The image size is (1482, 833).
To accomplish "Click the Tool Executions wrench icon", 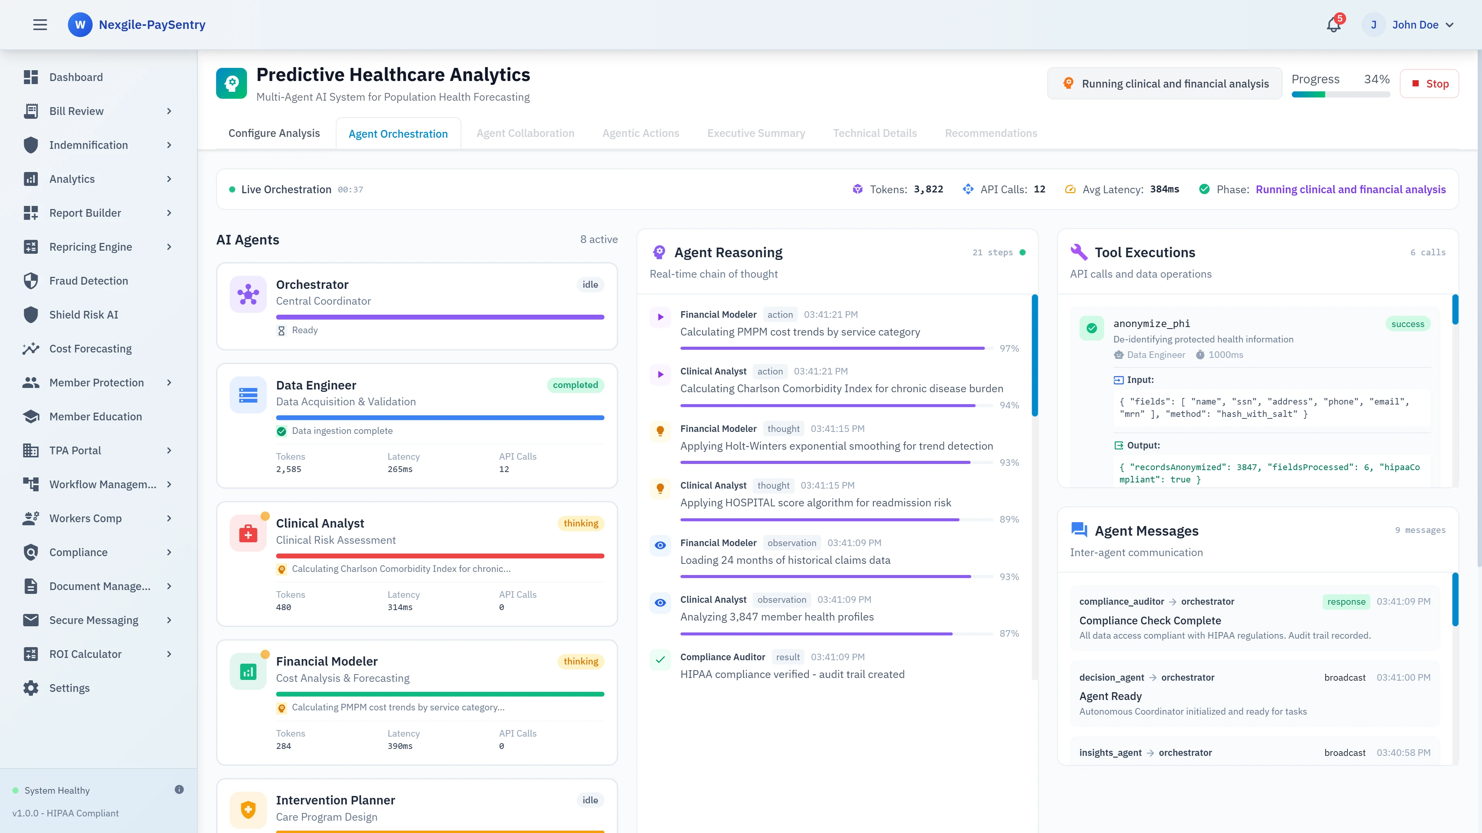I will tap(1080, 252).
